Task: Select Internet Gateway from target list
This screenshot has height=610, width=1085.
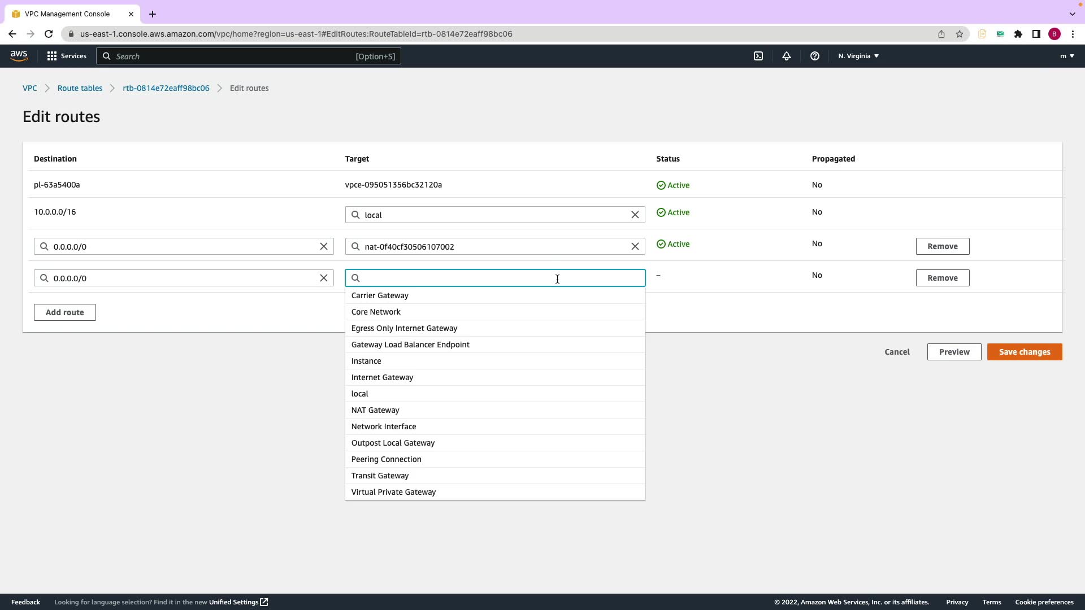Action: pyautogui.click(x=382, y=377)
